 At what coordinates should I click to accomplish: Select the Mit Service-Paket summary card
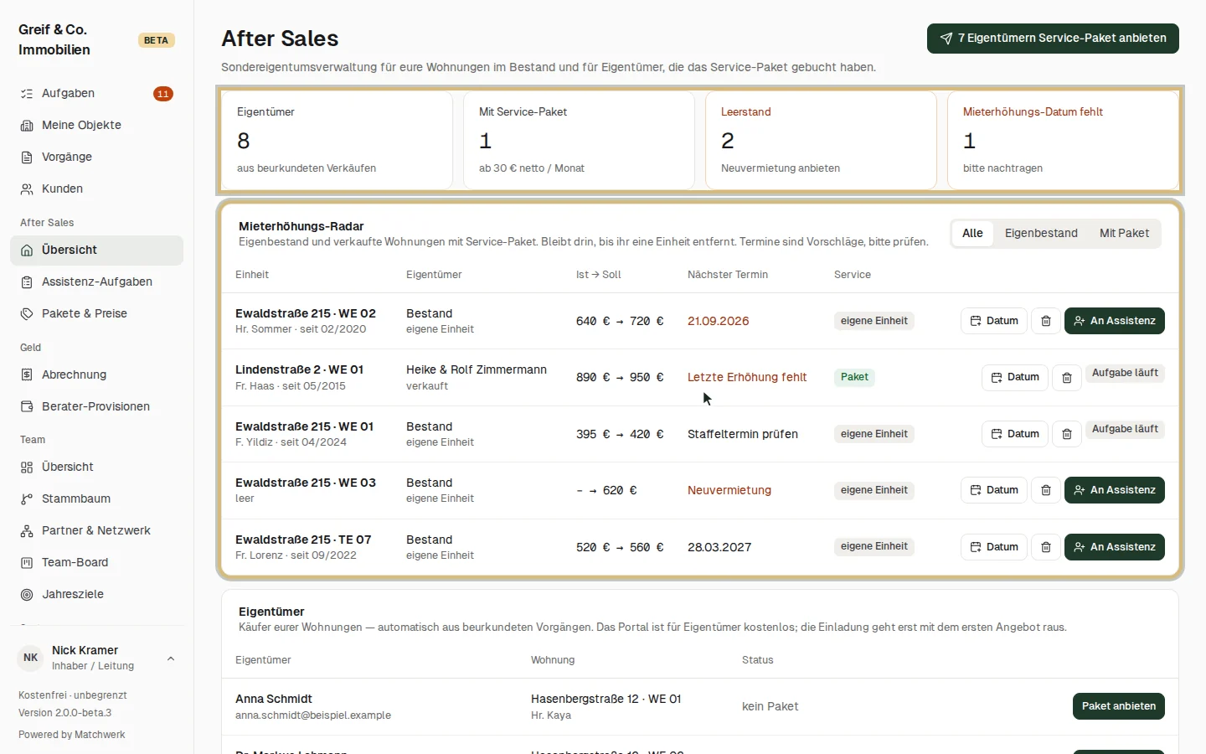(579, 140)
